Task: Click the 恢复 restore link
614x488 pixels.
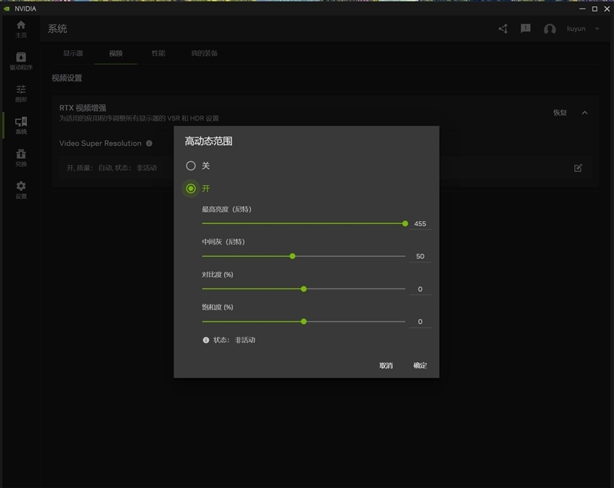Action: click(561, 112)
